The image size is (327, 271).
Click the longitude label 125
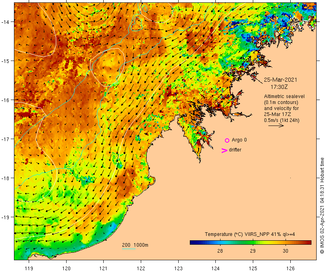(x=253, y=268)
